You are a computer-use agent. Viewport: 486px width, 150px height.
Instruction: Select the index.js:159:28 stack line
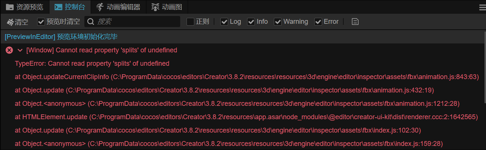pyautogui.click(x=229, y=144)
